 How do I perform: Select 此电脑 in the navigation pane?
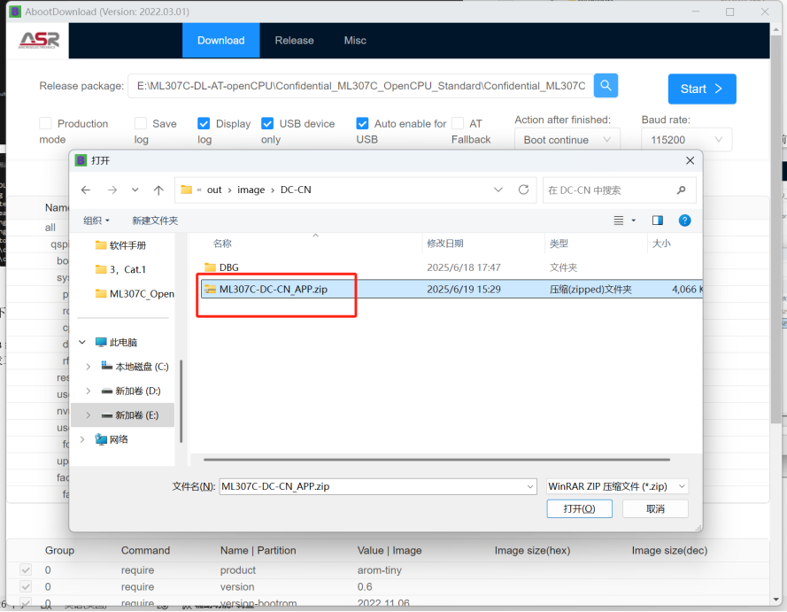click(116, 343)
